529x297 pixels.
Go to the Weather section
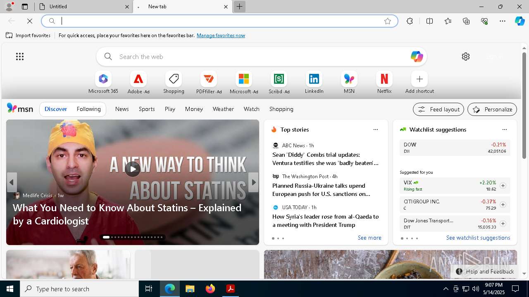223,109
